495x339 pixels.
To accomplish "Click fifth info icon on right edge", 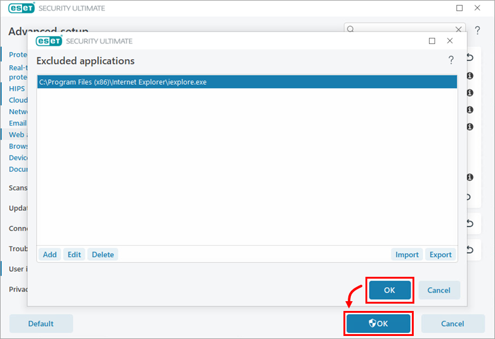I will click(470, 177).
